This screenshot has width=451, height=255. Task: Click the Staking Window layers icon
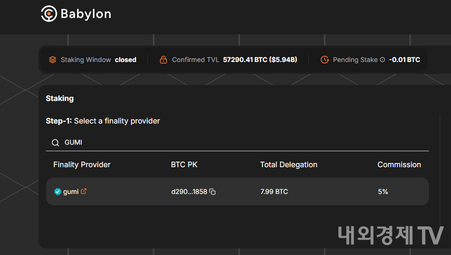[x=53, y=60]
